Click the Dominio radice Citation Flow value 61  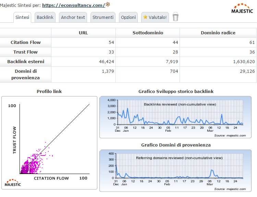[x=252, y=43]
